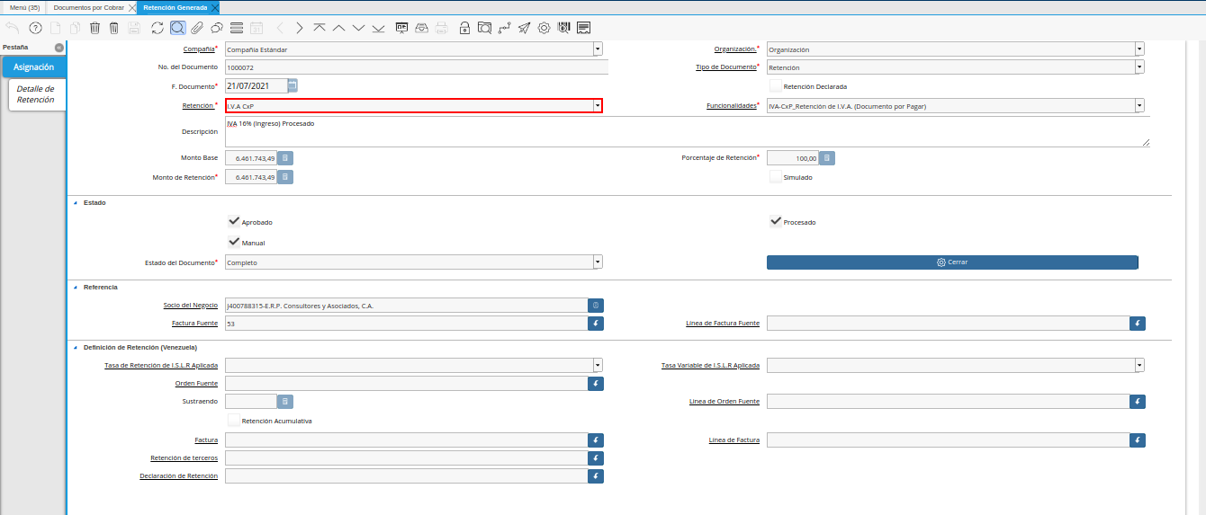Viewport: 1206px width, 515px height.
Task: Open the Organización dropdown
Action: coord(1139,49)
